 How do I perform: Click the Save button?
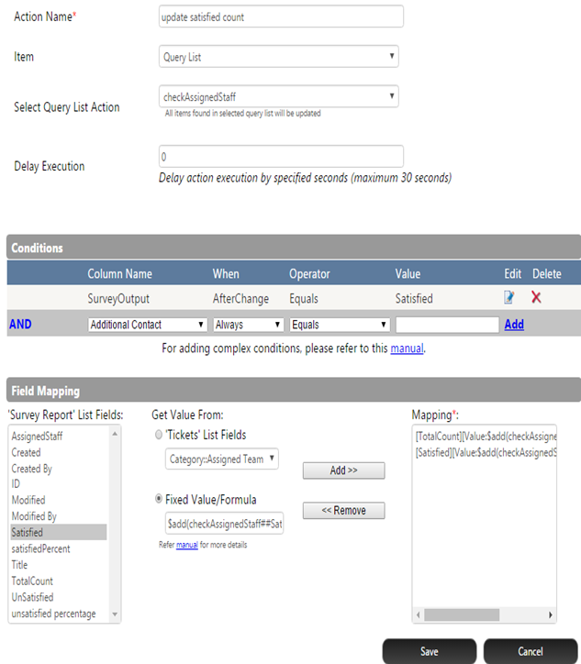click(429, 651)
